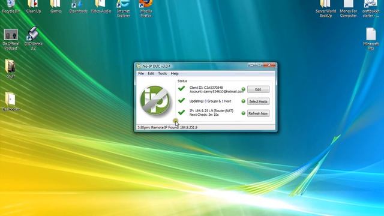Click the green checkmark next to Updating
The height and width of the screenshot is (216, 384).
(181, 100)
